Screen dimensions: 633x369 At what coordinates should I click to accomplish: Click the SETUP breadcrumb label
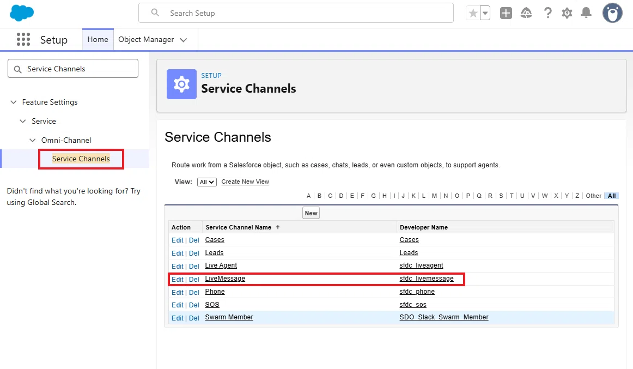coord(211,76)
